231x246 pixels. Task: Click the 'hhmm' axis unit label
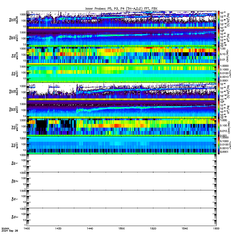pos(5,228)
